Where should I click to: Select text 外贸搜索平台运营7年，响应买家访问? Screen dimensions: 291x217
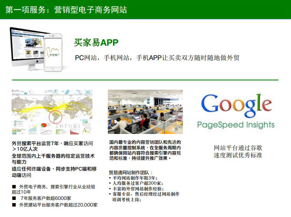[x=52, y=143]
